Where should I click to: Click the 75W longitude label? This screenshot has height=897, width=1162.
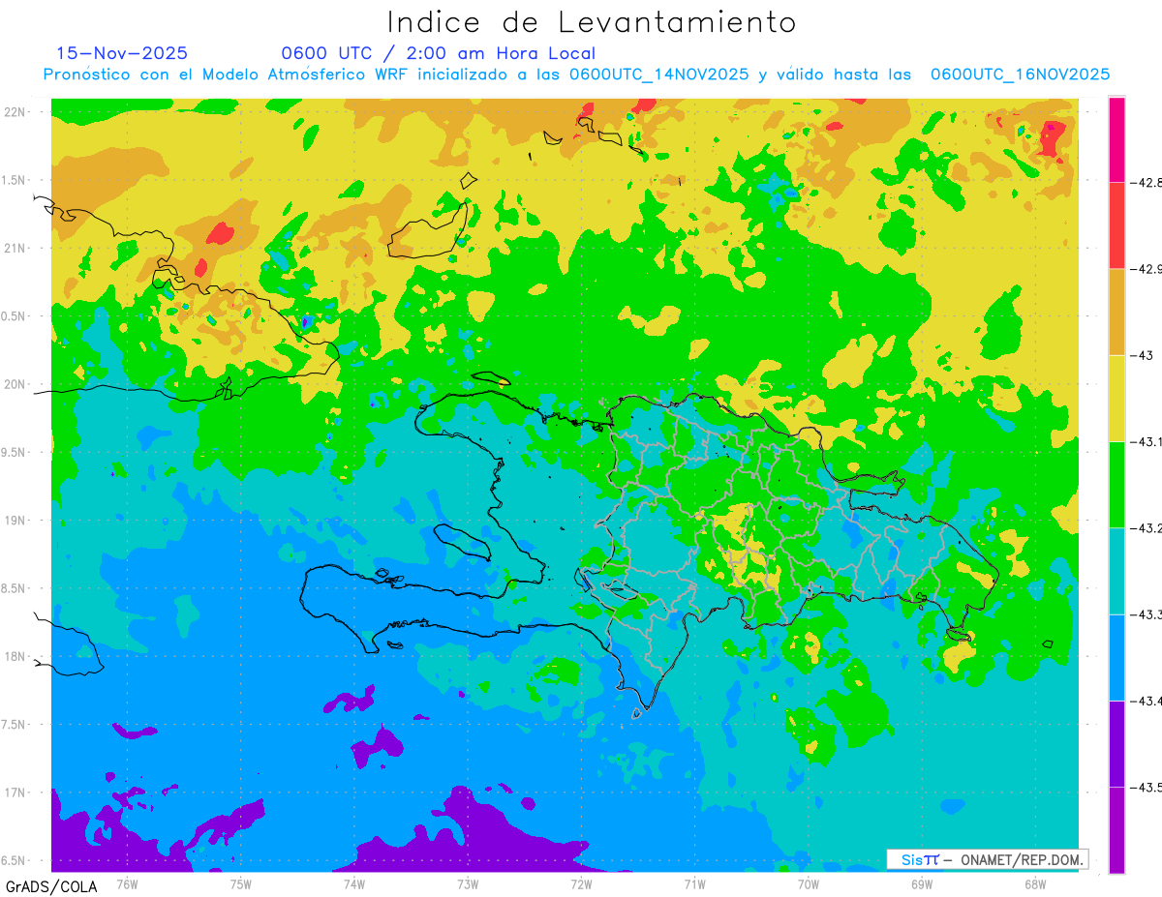tap(241, 884)
